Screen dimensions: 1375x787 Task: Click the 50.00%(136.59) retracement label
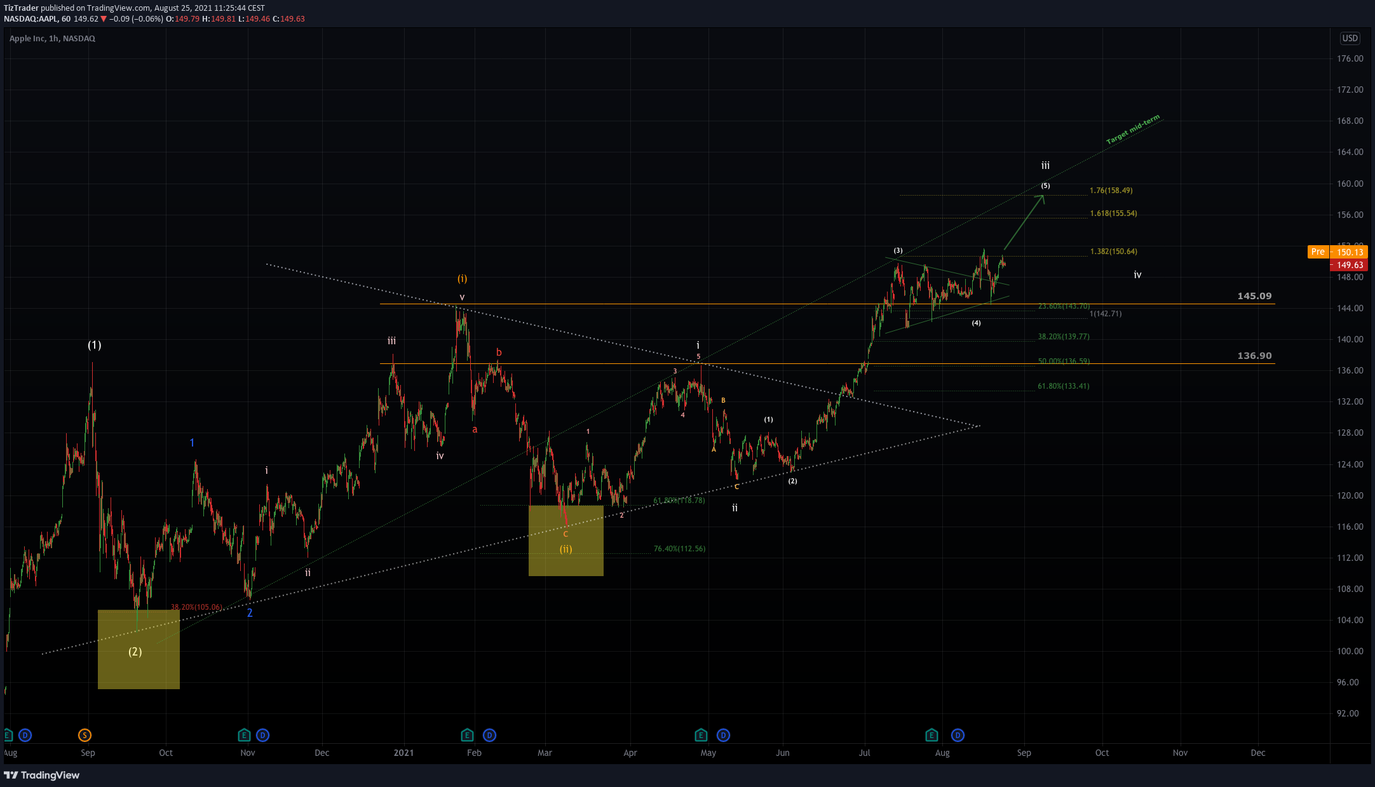point(1063,361)
